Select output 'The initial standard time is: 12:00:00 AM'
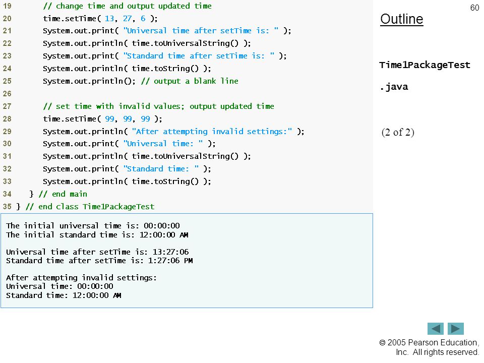Image resolution: width=484 pixels, height=363 pixels. pyautogui.click(x=97, y=234)
